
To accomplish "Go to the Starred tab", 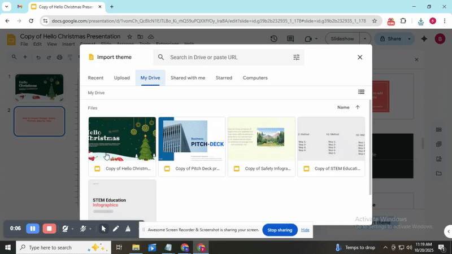I will [x=224, y=78].
